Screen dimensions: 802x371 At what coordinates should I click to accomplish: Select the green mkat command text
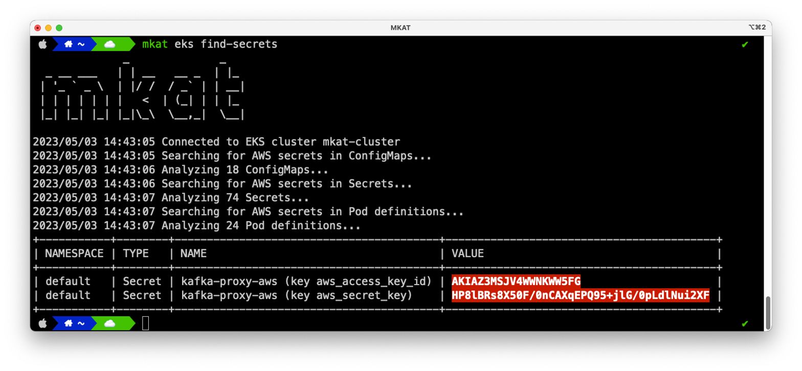[154, 44]
